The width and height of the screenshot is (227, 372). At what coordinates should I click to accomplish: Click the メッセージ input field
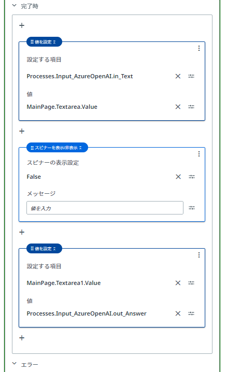point(105,208)
